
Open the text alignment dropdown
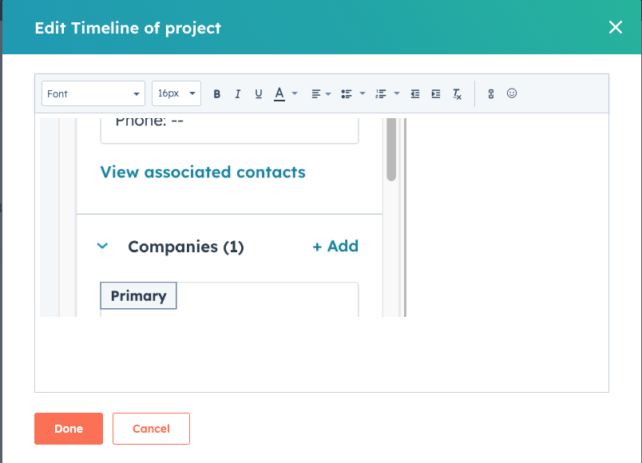click(x=319, y=93)
